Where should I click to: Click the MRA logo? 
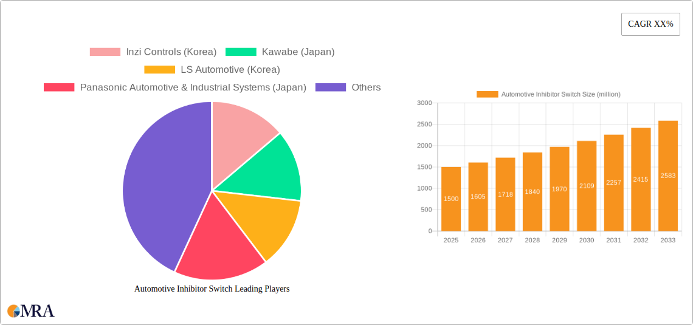(x=31, y=310)
